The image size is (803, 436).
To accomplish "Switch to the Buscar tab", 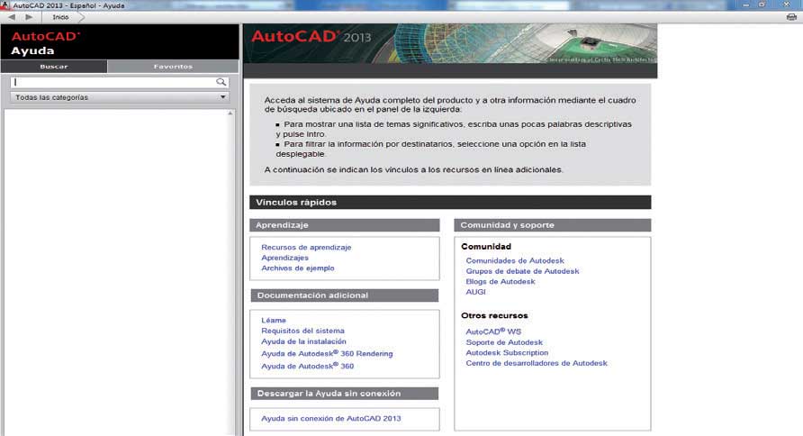I will pos(54,67).
